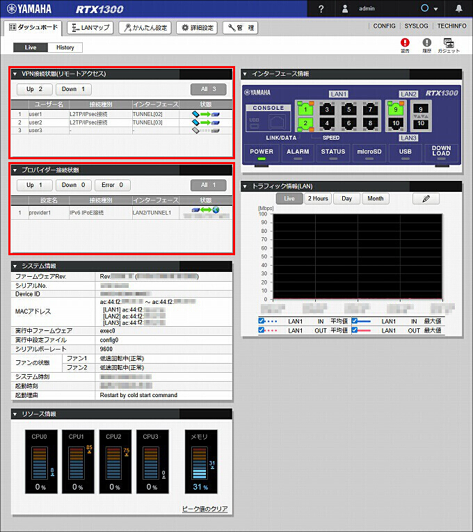Collapse the VPN接続状態 panel
This screenshot has width=473, height=532.
[x=15, y=73]
